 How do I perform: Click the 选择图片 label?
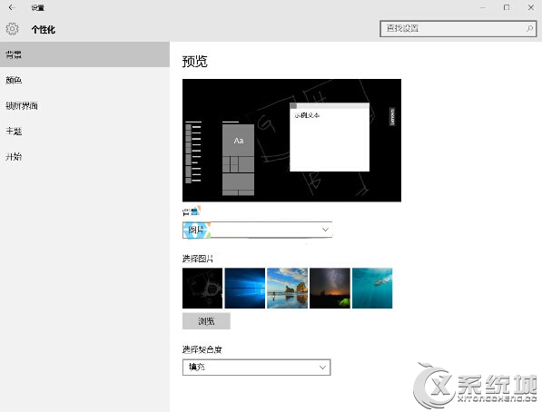tap(197, 259)
